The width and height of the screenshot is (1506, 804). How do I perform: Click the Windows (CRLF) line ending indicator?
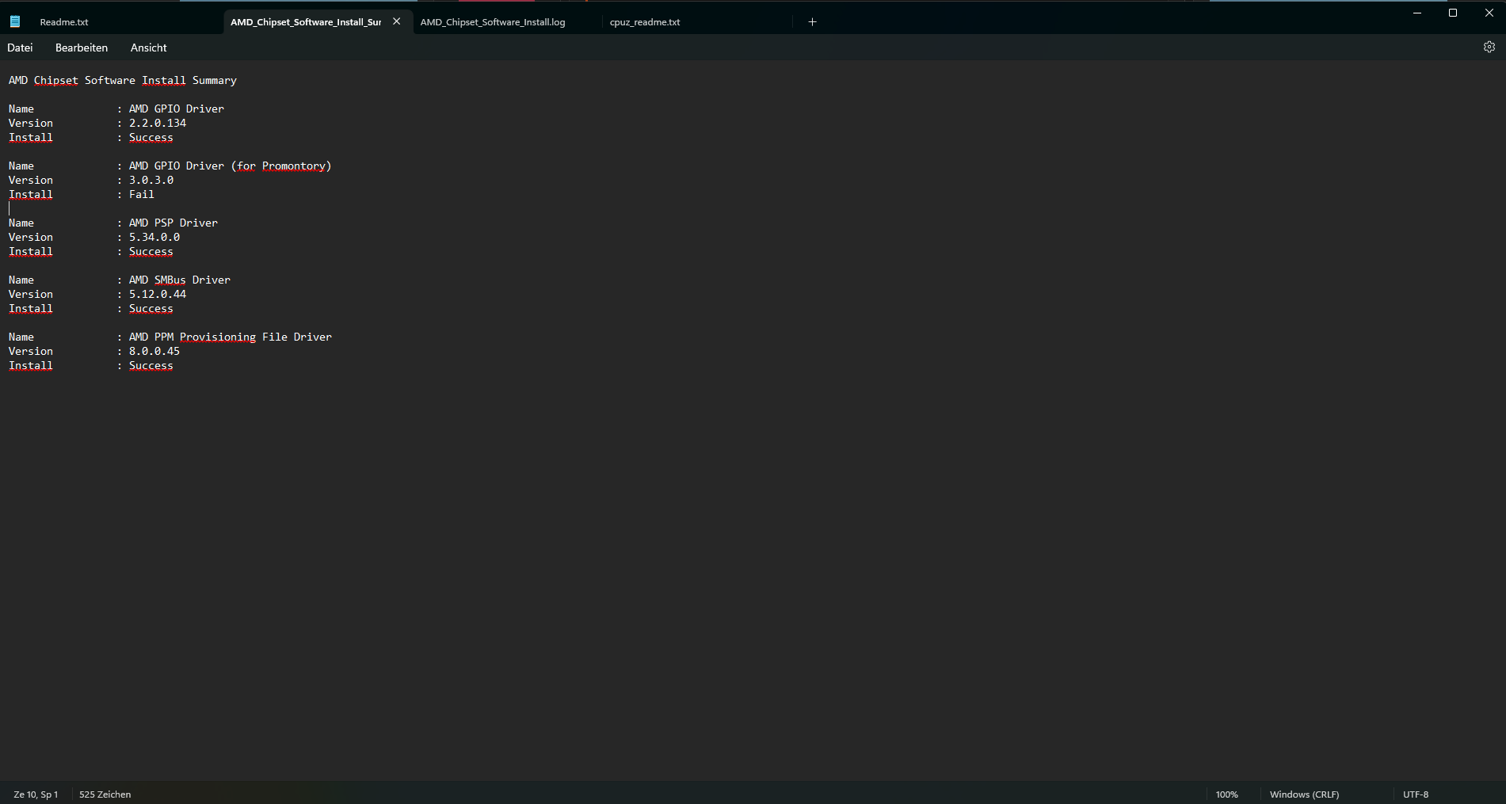(x=1305, y=794)
